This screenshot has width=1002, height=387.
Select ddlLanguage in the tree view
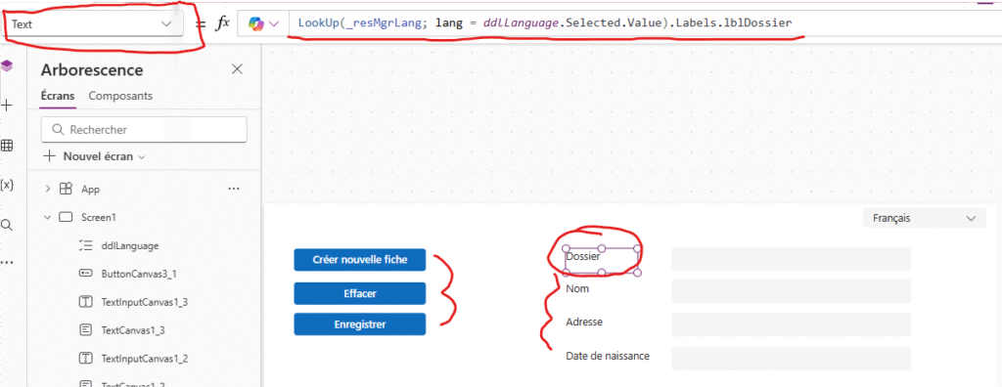pos(130,245)
